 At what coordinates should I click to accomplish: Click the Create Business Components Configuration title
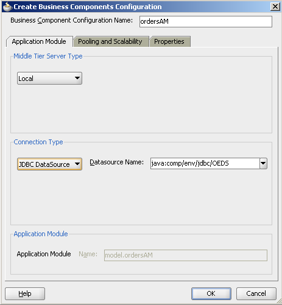coord(88,7)
